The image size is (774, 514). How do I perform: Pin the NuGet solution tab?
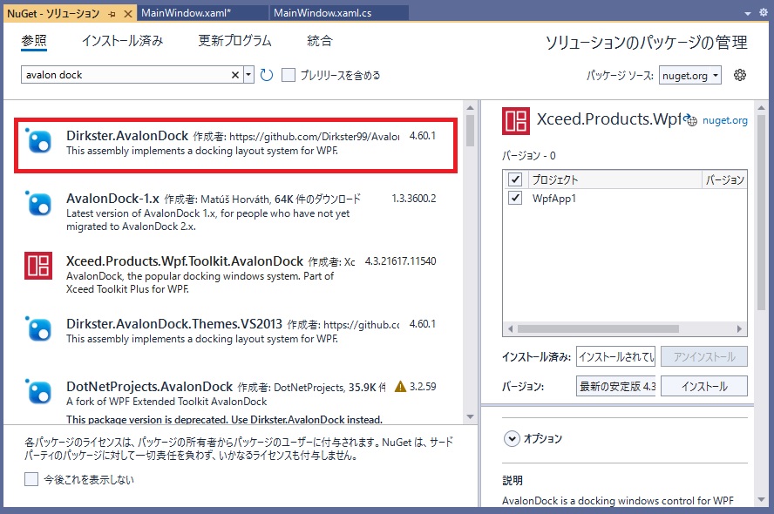coord(112,14)
